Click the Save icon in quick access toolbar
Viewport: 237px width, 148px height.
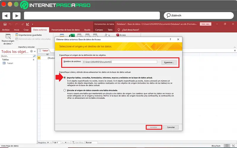5,24
